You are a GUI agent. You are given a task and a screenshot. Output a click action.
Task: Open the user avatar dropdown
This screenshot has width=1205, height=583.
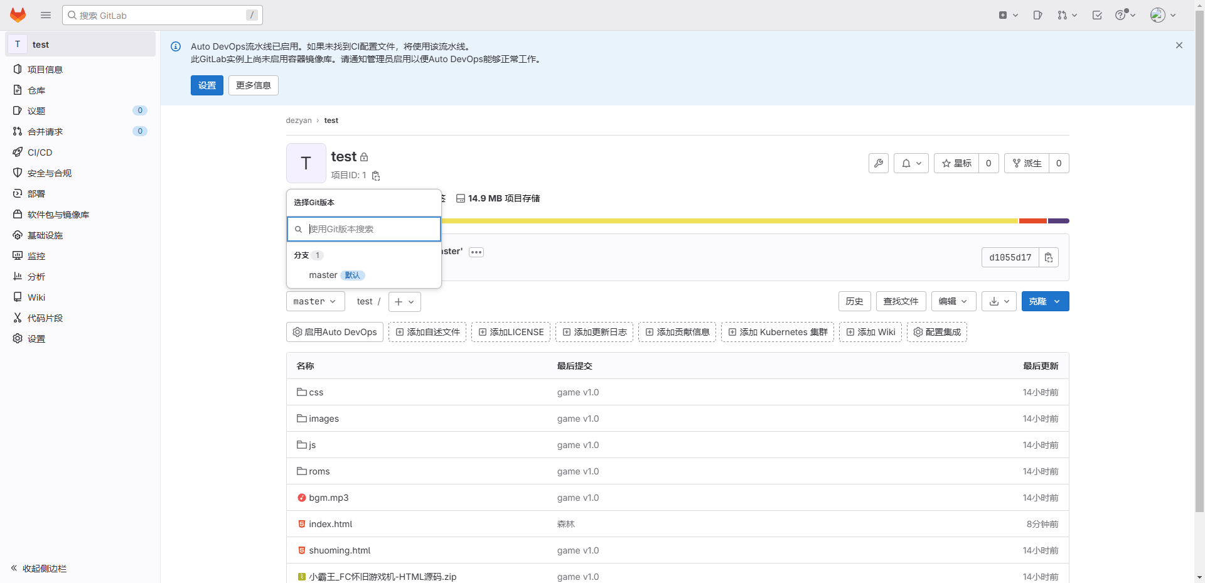coord(1163,15)
